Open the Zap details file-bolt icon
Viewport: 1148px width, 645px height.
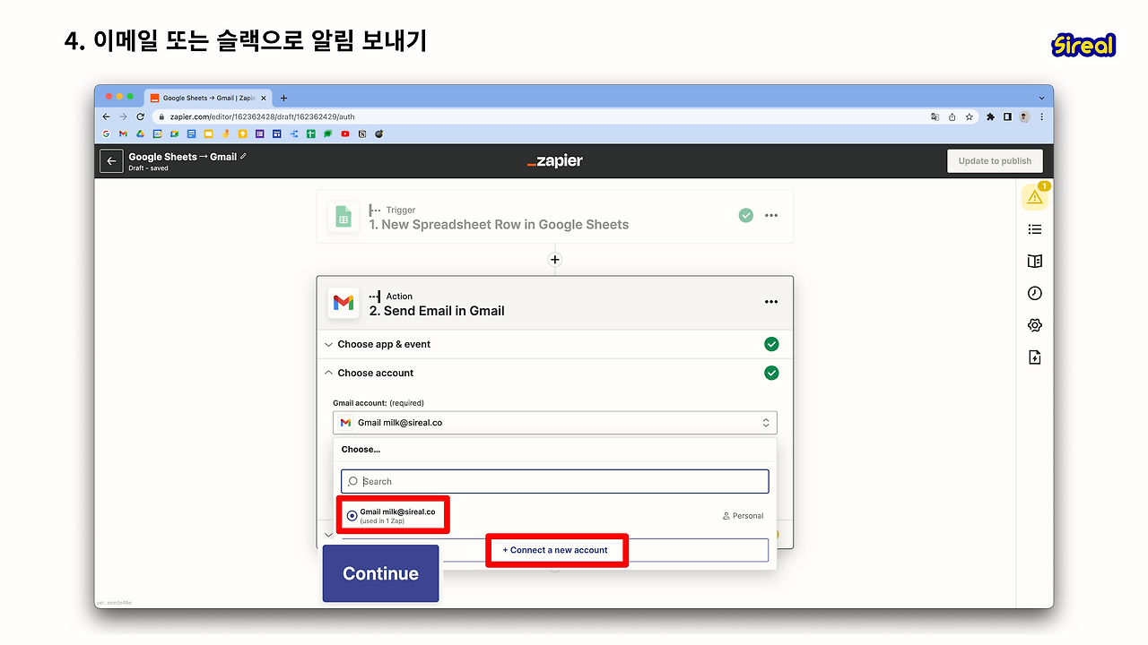(1035, 357)
